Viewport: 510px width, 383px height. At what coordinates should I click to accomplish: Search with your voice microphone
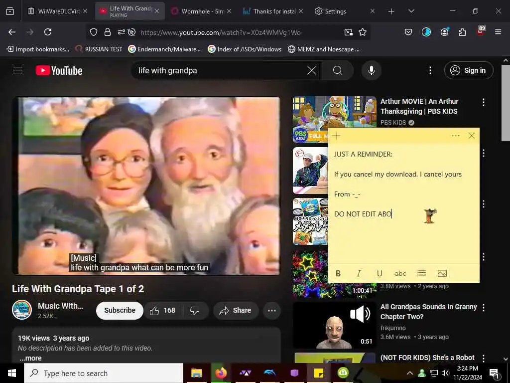point(371,70)
